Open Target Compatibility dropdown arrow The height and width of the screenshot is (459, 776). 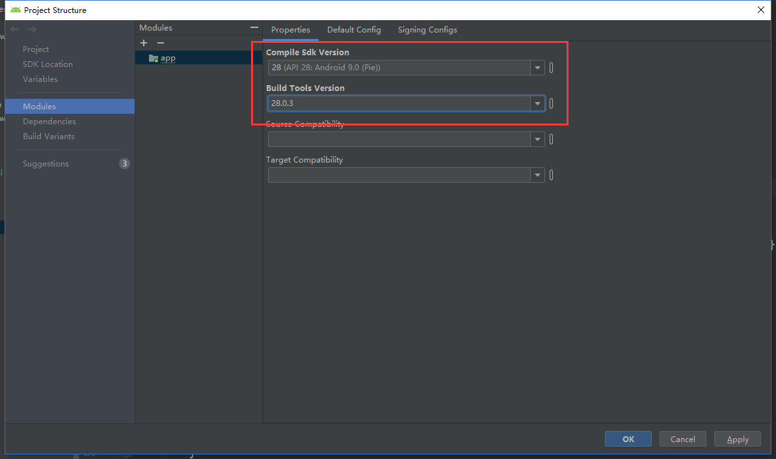click(537, 175)
